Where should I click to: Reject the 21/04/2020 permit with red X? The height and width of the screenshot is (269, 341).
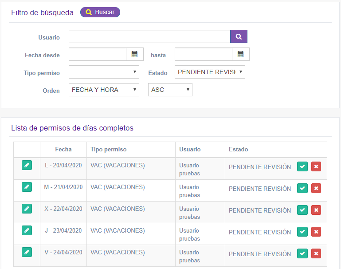316,189
